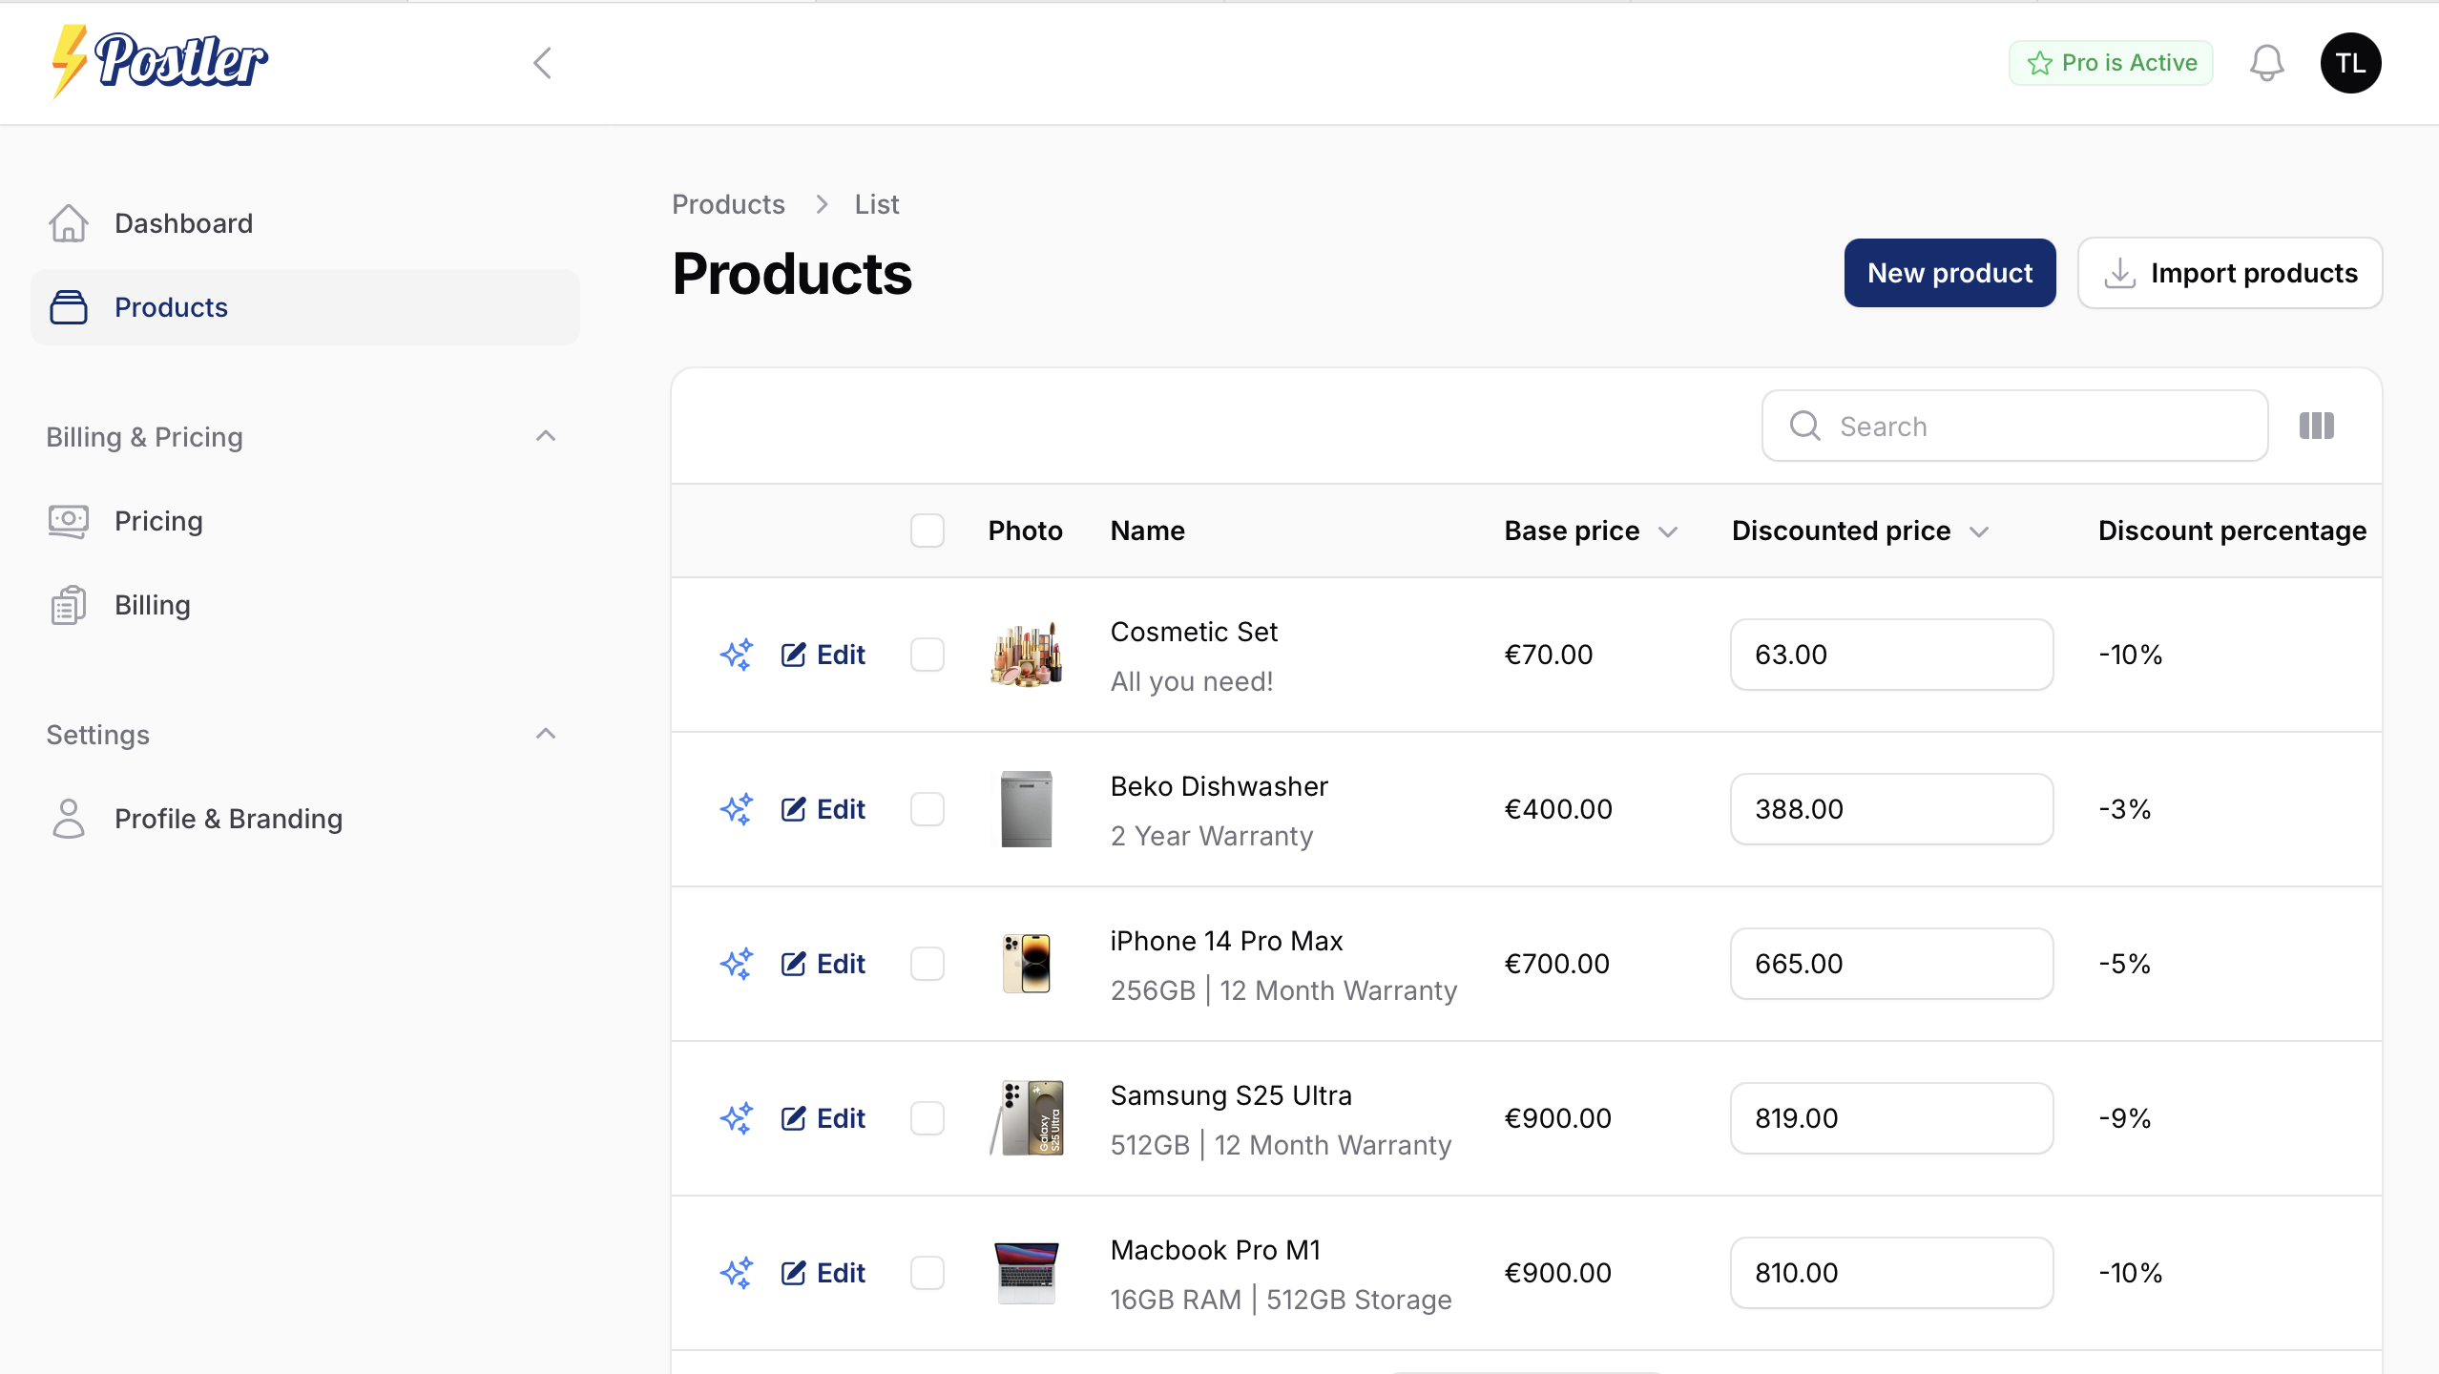This screenshot has height=1374, width=2439.
Task: Check the select-all checkbox in table header
Action: point(927,531)
